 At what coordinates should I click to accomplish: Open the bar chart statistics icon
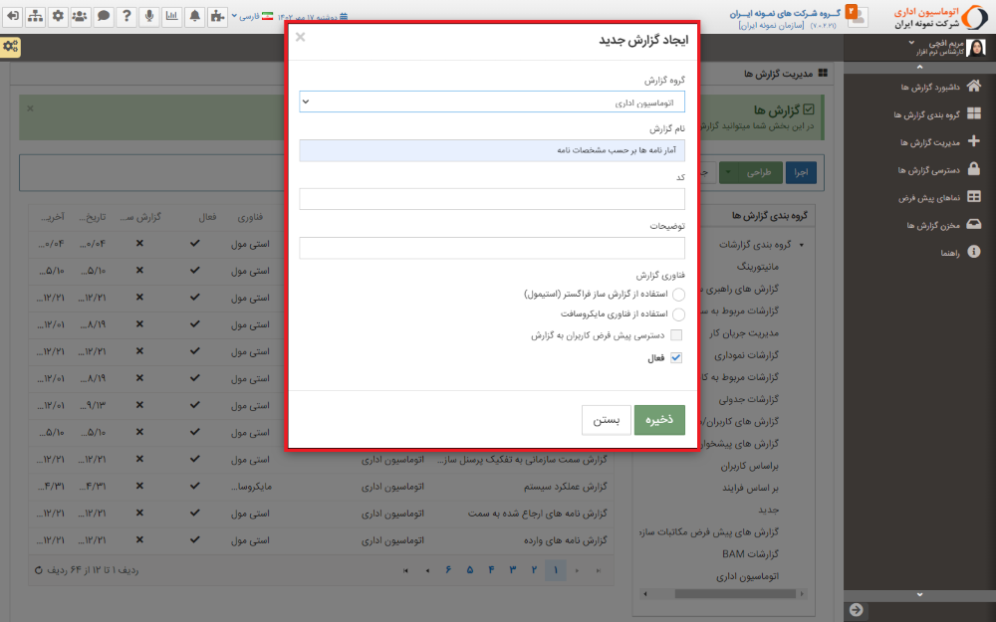171,16
